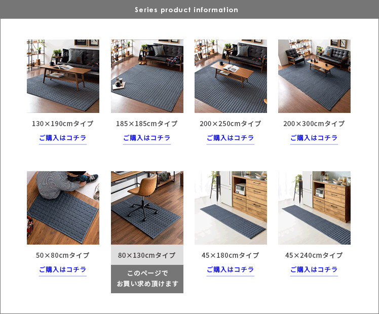Screen dimensions: 379x314
Task: Click purchase link under 45×240cm type
Action: click(x=314, y=269)
